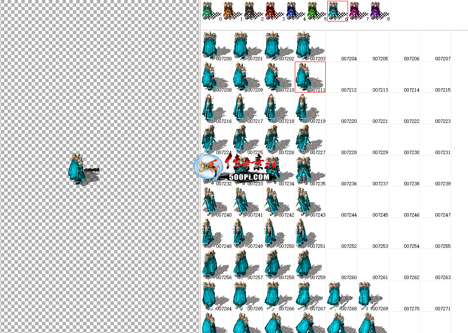The height and width of the screenshot is (333, 468).
Task: Select the blue robe variant numbered 4
Action: point(296,11)
